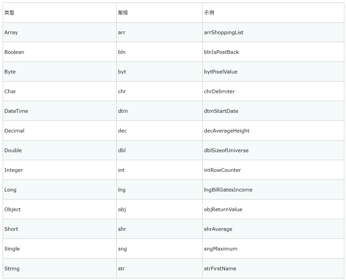The image size is (346, 280).
Task: Select the lngBillGatesIncome example text
Action: coord(228,190)
